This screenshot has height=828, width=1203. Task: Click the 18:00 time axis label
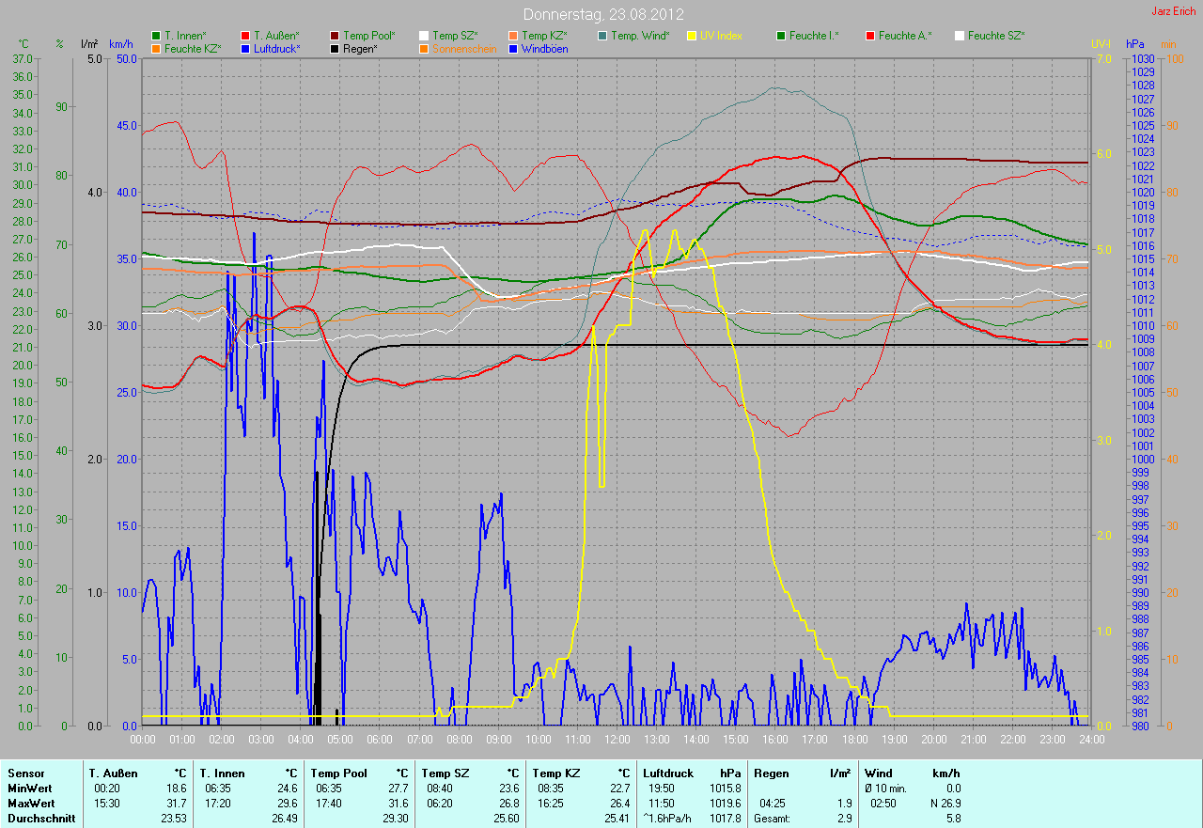click(x=854, y=740)
